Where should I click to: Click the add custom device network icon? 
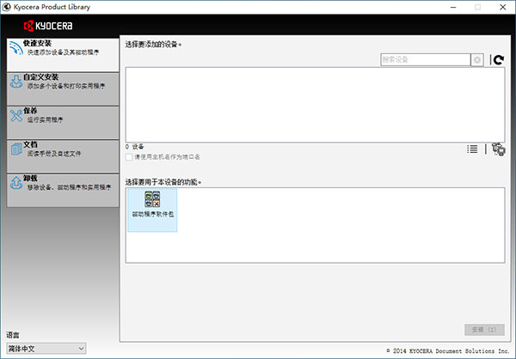click(499, 149)
